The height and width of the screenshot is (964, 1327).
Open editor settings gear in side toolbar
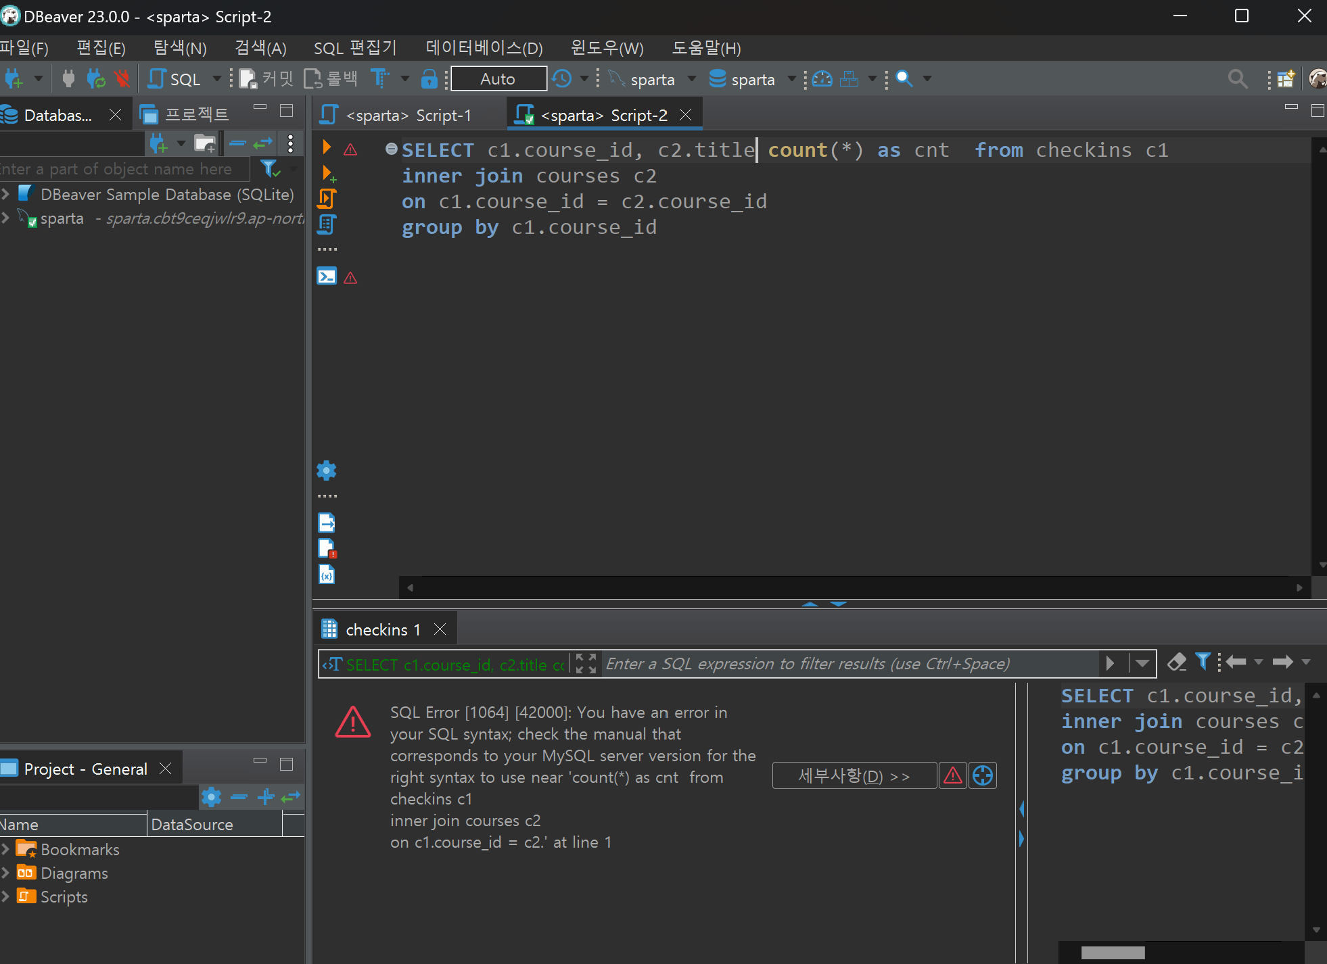point(327,471)
